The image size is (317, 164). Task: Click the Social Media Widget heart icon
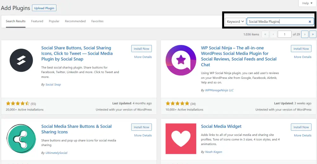point(181,139)
